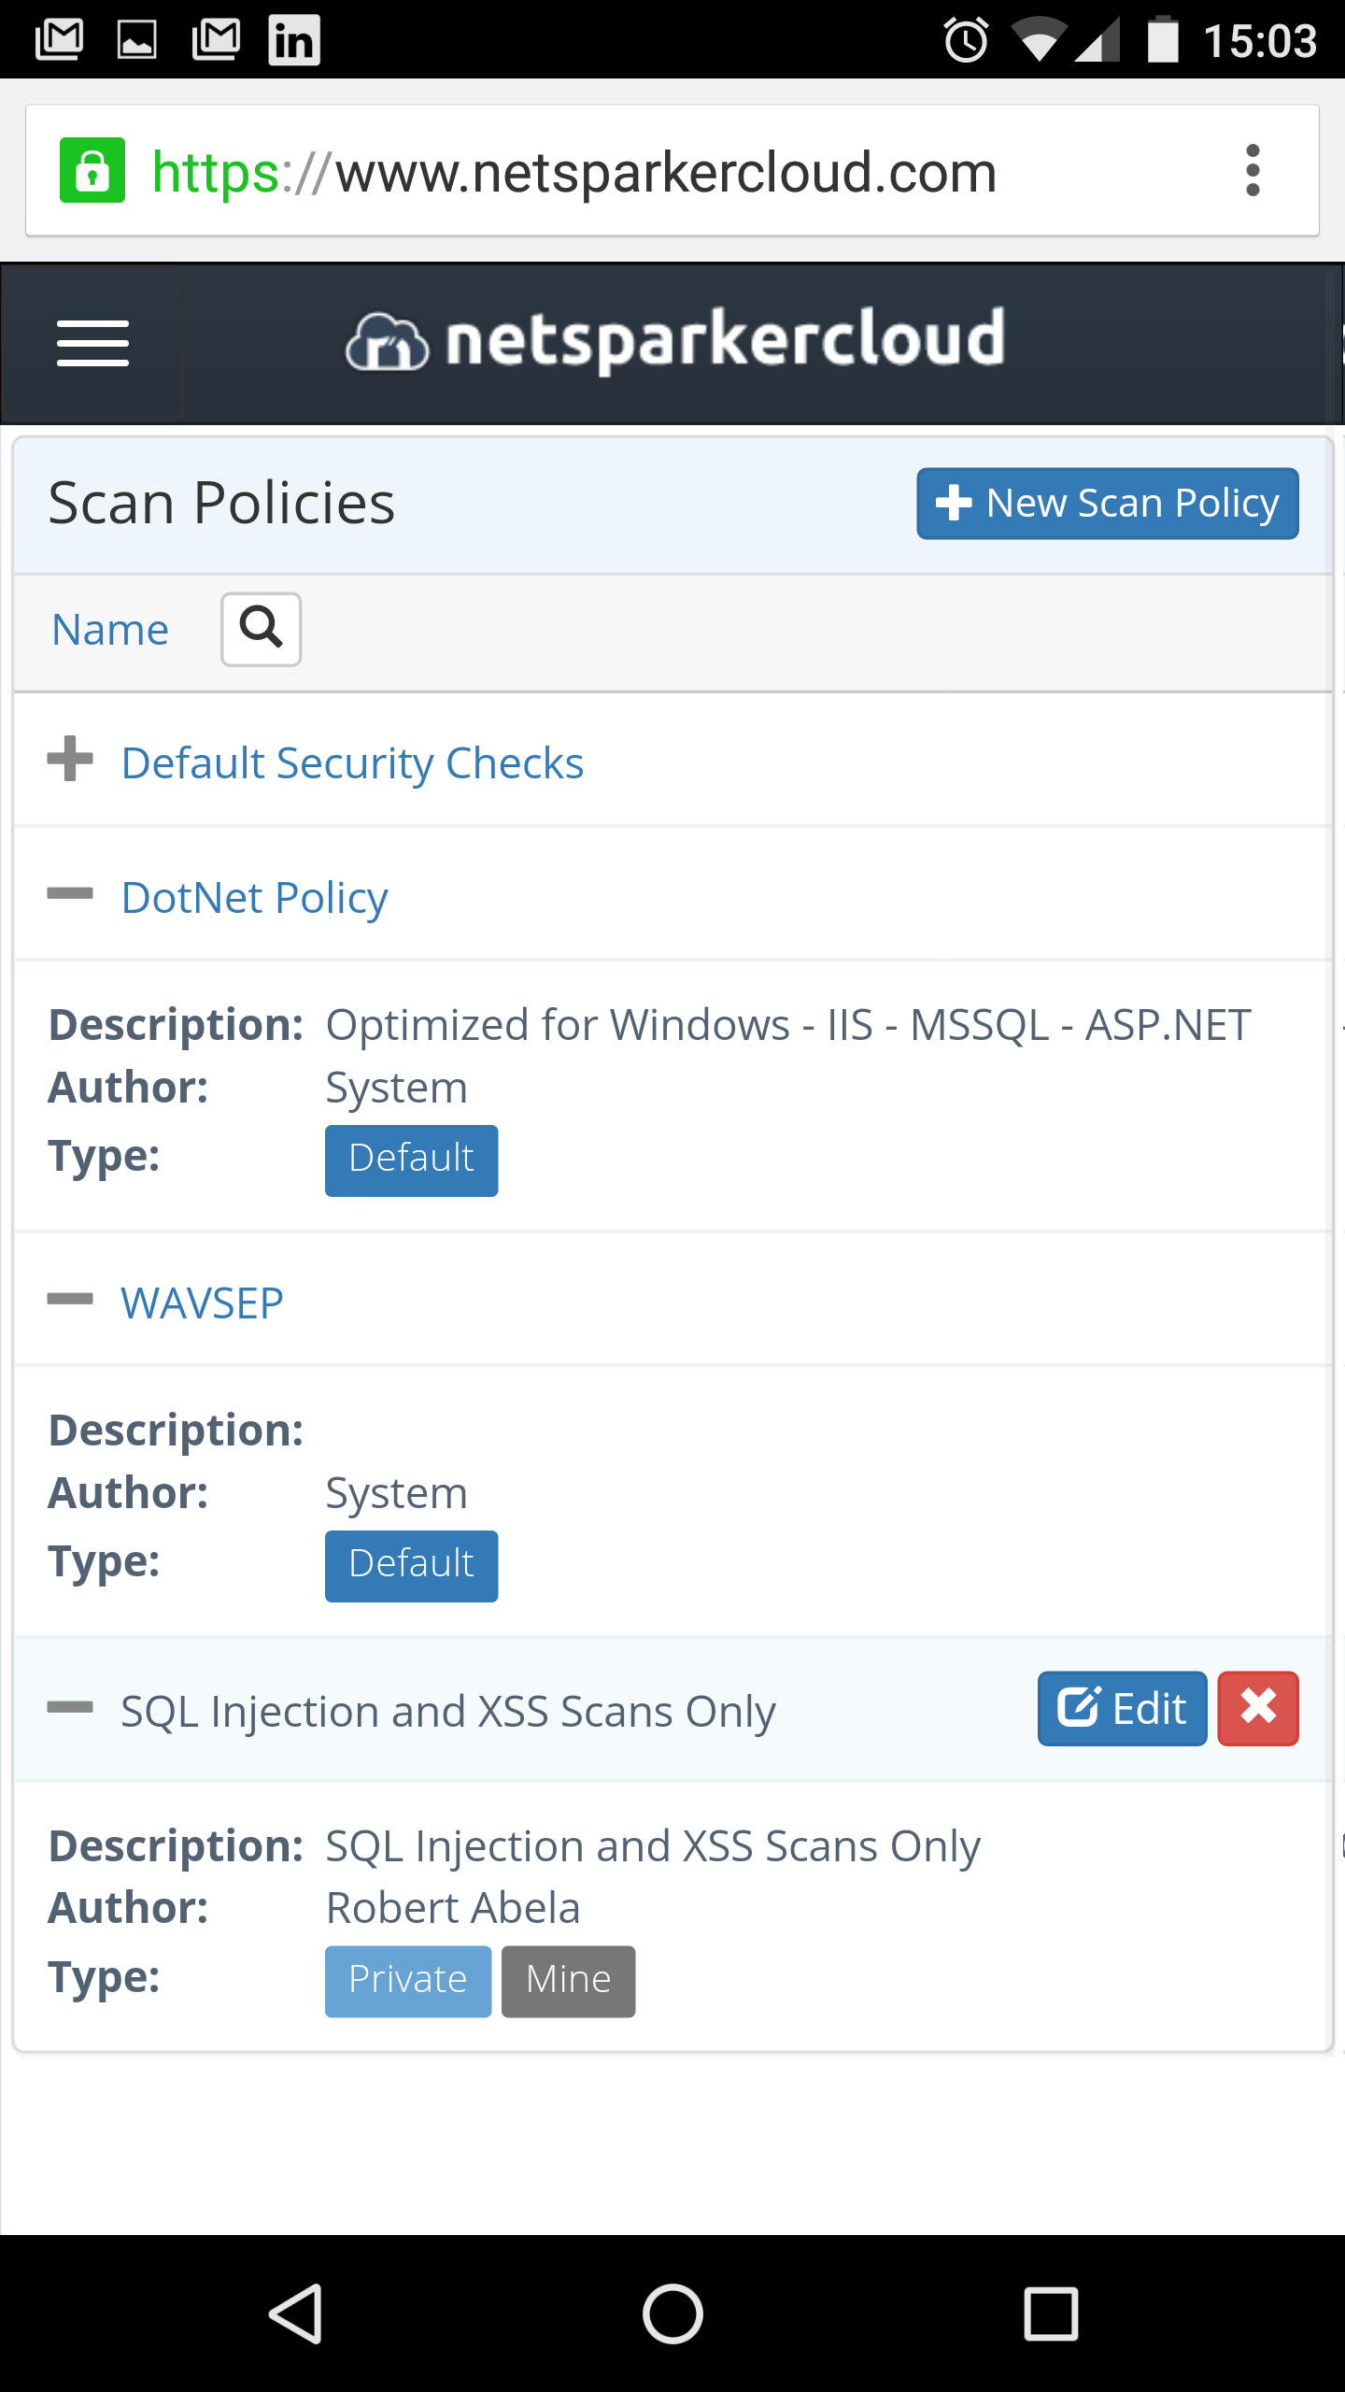Tap the LinkedIn notification icon

[294, 40]
